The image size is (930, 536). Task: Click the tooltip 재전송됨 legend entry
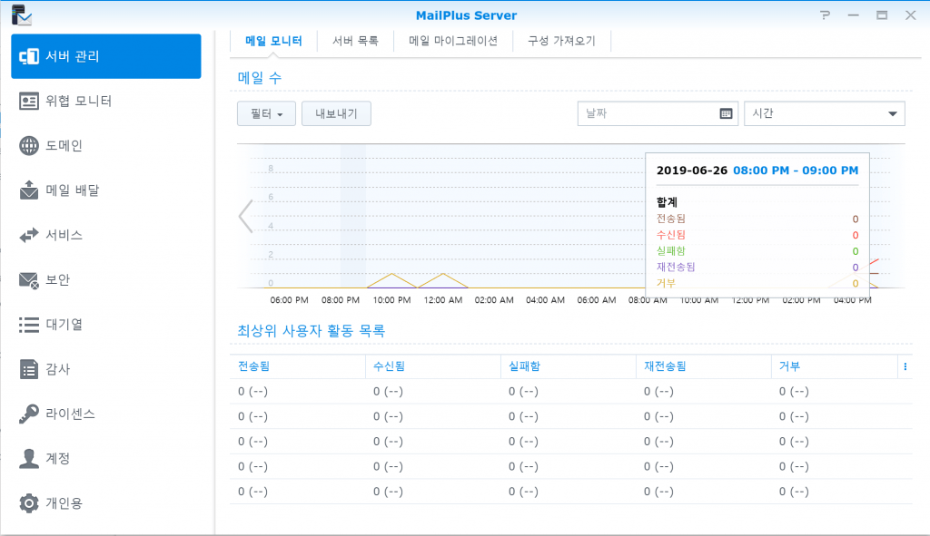pos(676,268)
